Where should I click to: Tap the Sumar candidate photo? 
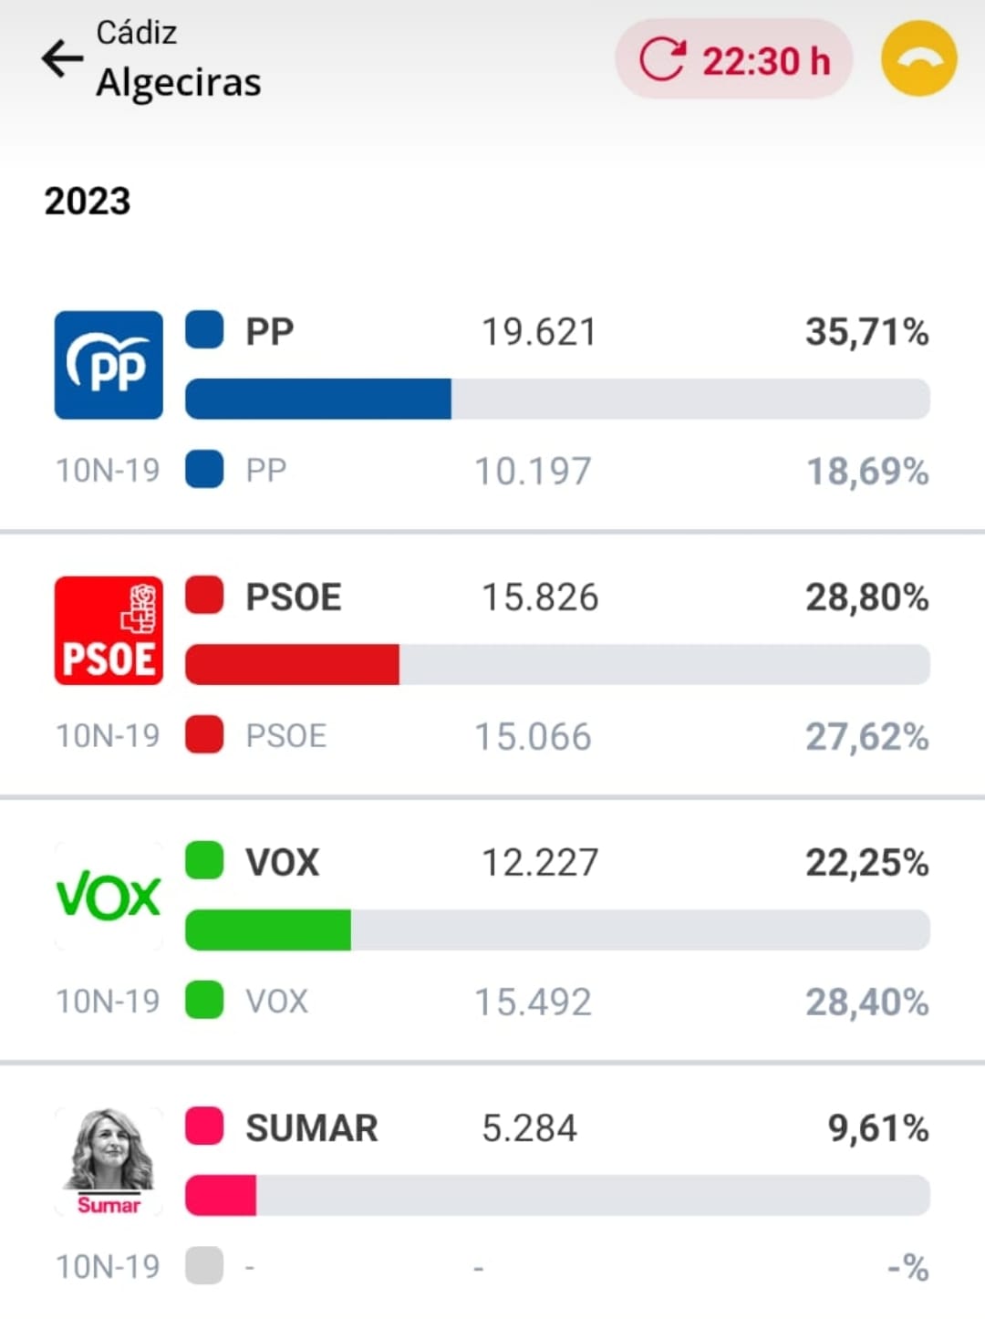pyautogui.click(x=109, y=1161)
